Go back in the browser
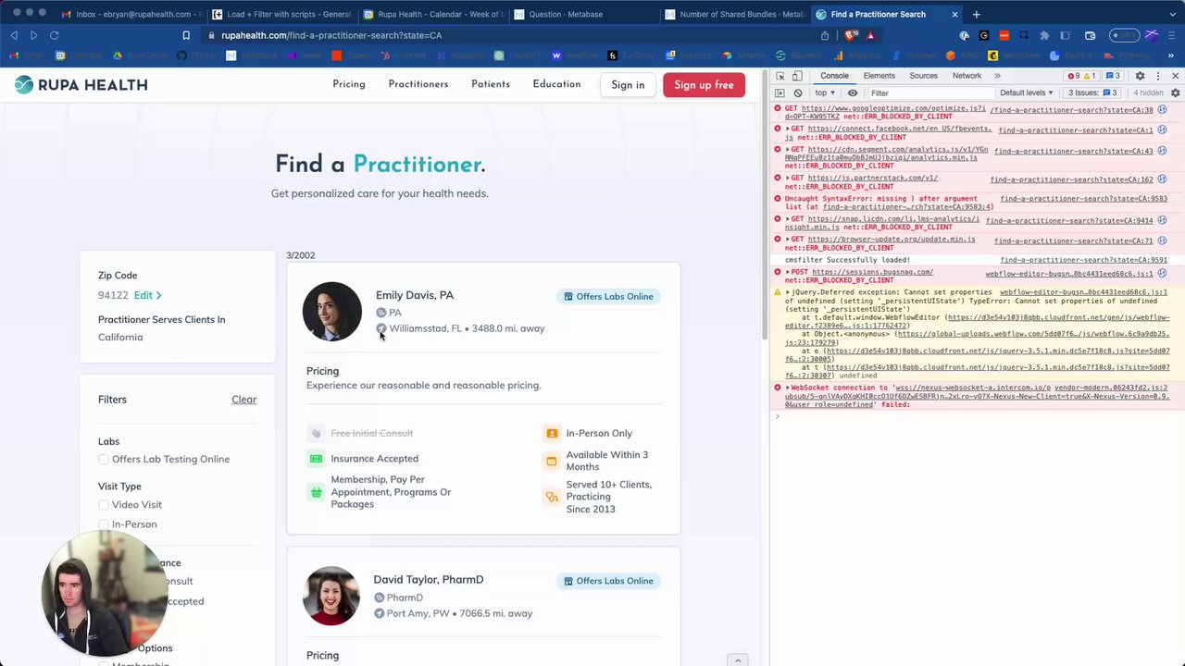Screen dimensions: 1185x666 (x=14, y=35)
